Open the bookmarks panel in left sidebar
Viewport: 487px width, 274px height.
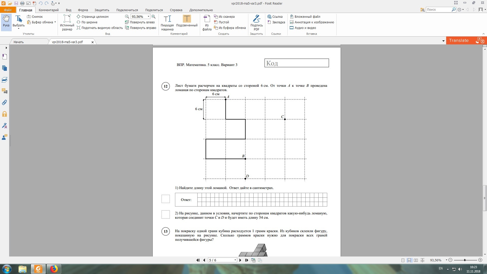pos(5,57)
